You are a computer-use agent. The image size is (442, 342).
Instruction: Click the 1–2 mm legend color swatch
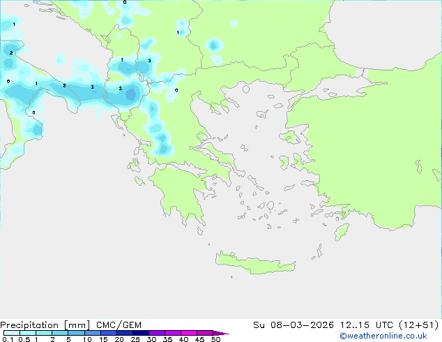(44, 333)
